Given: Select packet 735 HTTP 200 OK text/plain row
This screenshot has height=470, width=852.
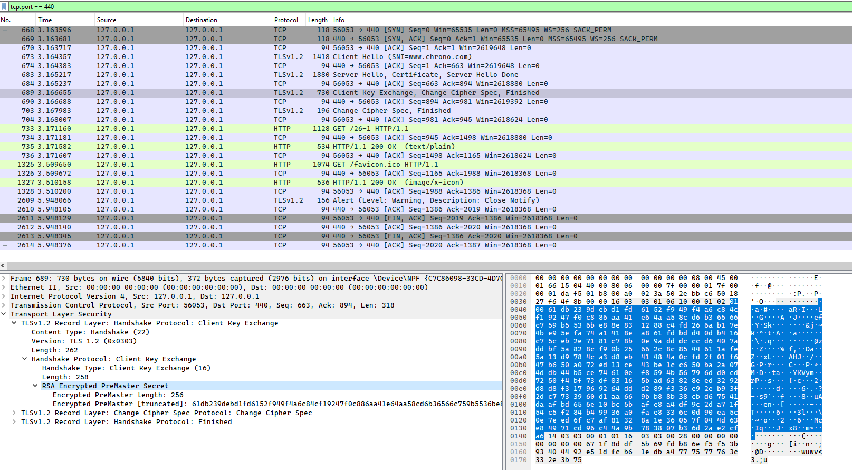Looking at the screenshot, I should click(426, 147).
